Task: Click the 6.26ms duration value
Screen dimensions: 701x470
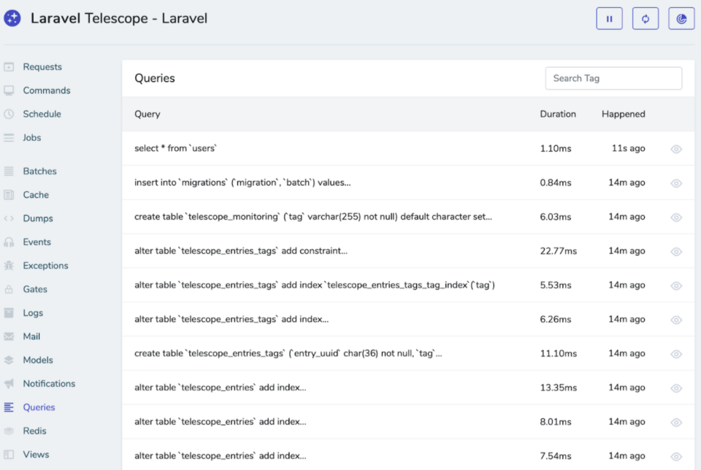Action: coord(555,320)
